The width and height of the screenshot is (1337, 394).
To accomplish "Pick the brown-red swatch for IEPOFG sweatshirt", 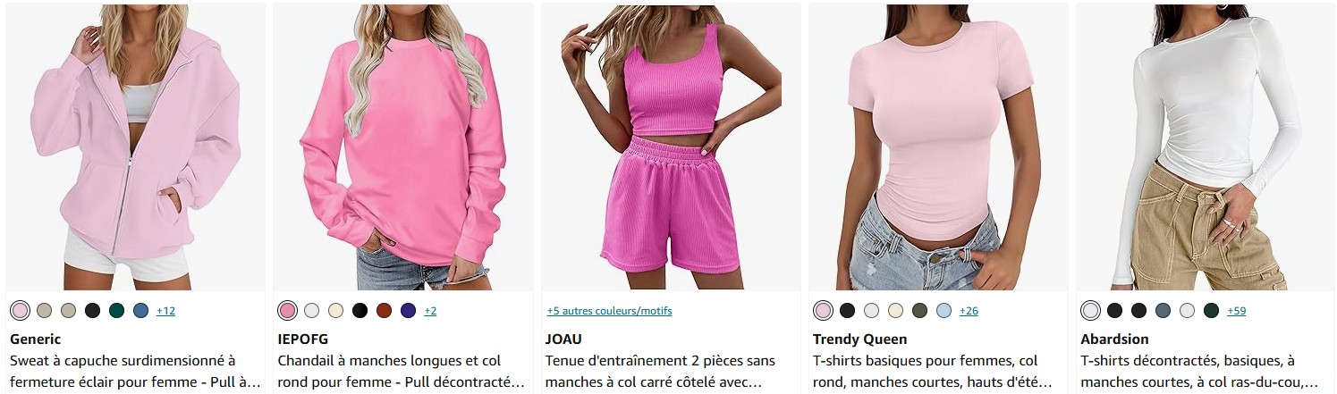I will 385,311.
